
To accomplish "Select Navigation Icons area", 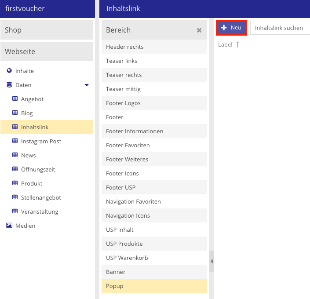I will point(154,215).
